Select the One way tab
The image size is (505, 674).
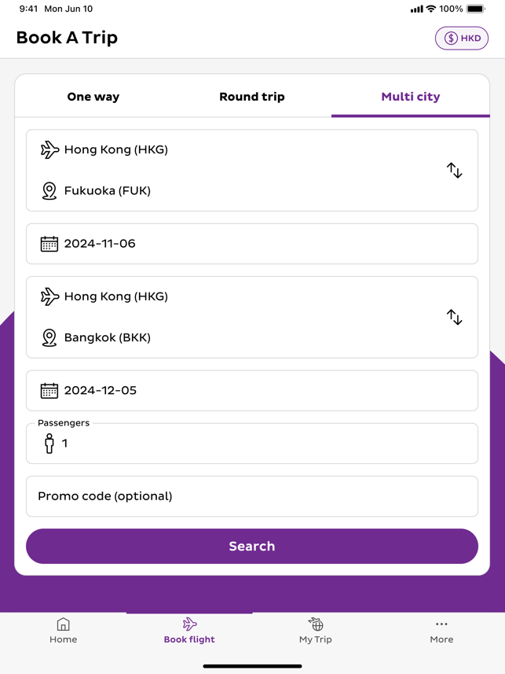point(93,97)
